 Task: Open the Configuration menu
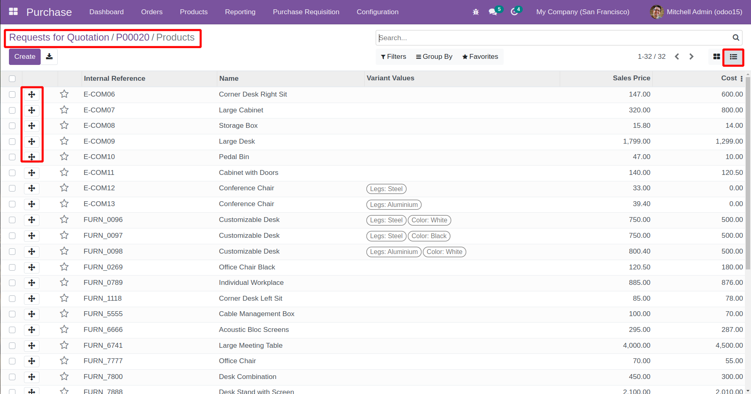click(377, 12)
